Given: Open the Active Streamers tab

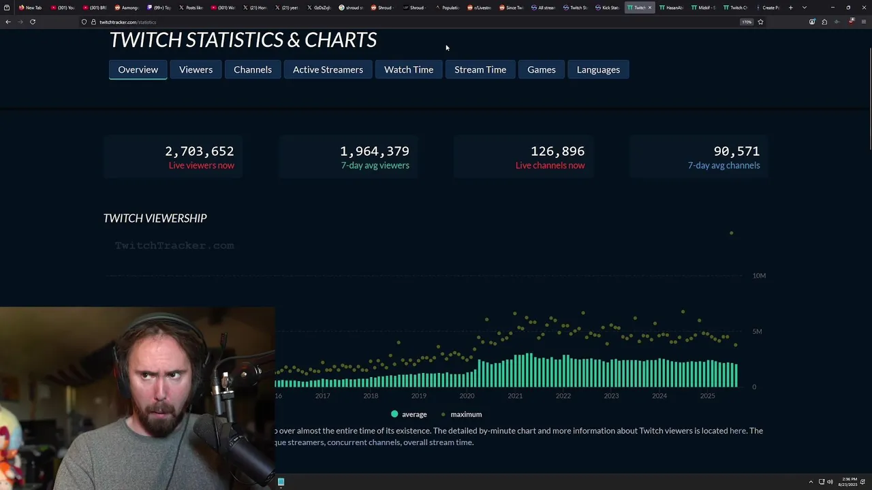Looking at the screenshot, I should pyautogui.click(x=328, y=69).
